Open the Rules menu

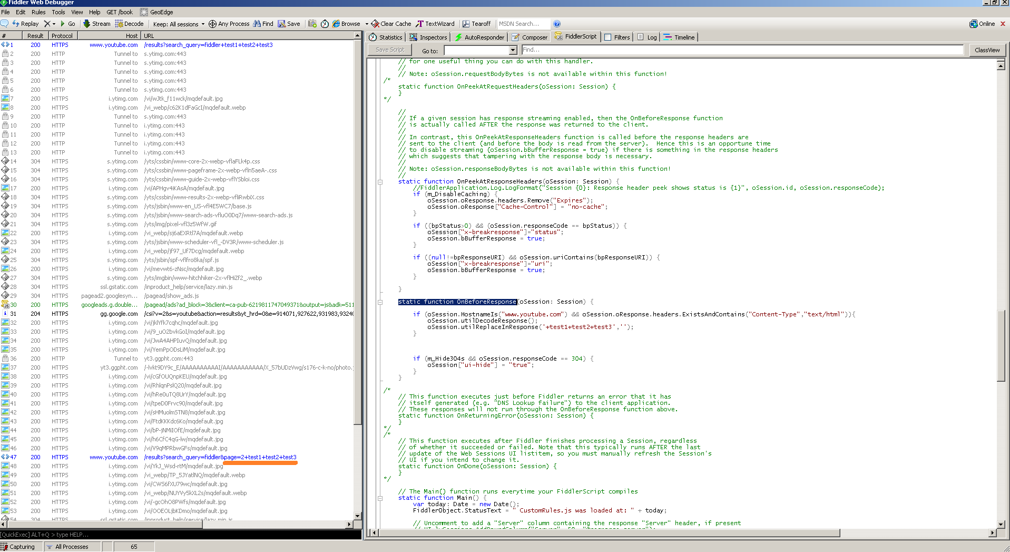38,12
